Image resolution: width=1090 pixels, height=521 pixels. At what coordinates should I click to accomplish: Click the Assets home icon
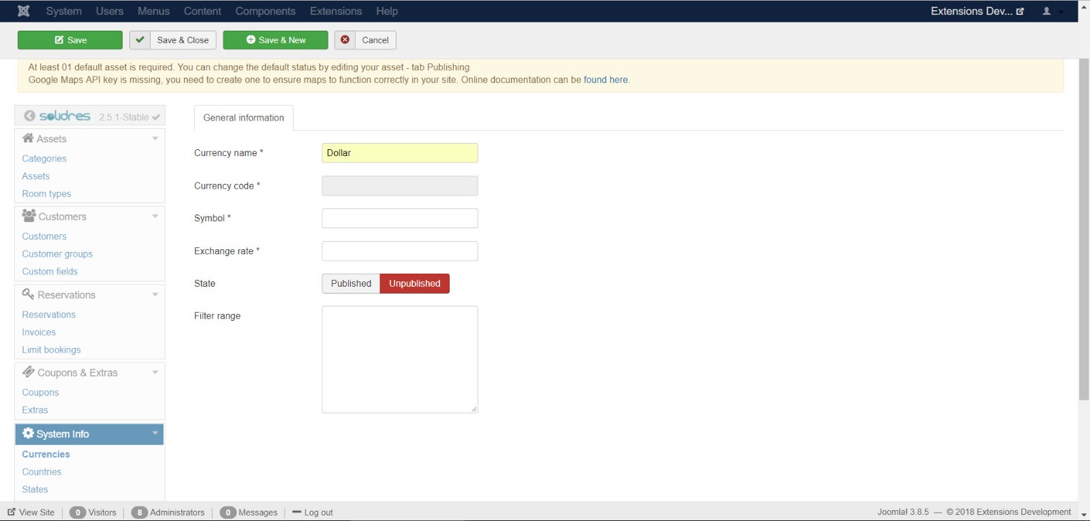pyautogui.click(x=28, y=138)
